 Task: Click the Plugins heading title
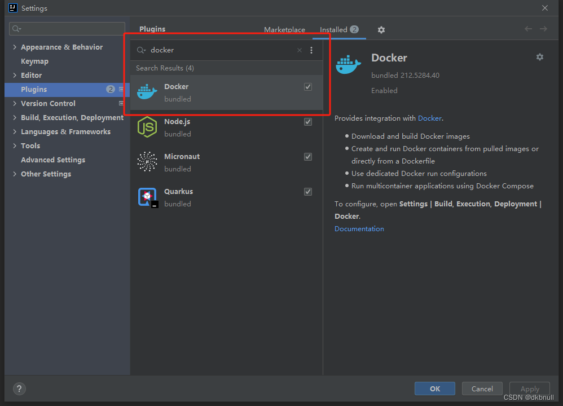point(152,29)
